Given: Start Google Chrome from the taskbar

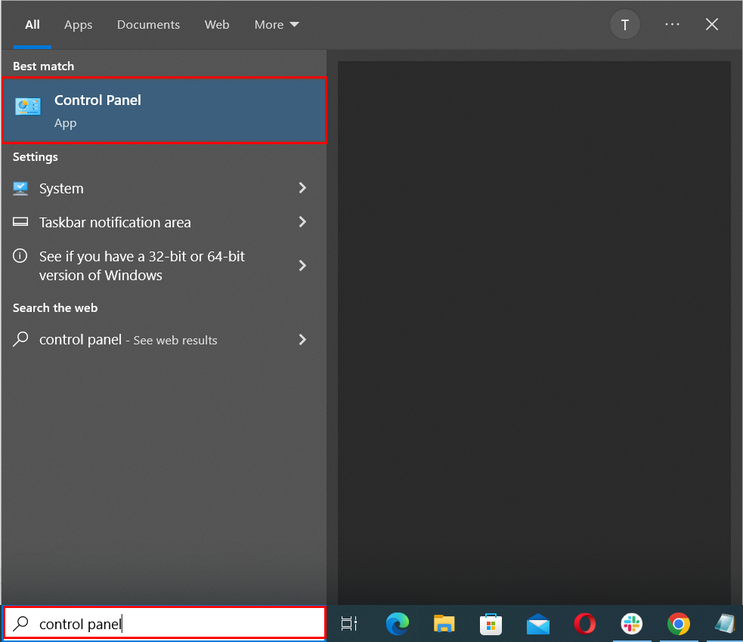Looking at the screenshot, I should (678, 624).
